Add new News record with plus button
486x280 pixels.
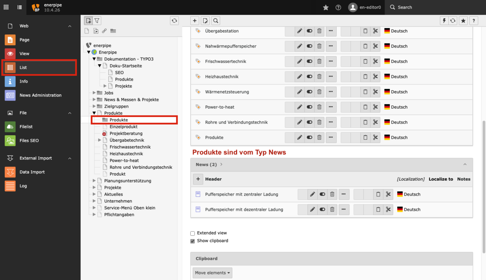(x=198, y=179)
